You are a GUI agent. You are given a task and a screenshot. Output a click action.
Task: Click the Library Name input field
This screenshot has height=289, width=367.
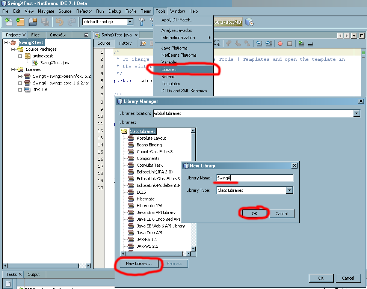coord(255,178)
